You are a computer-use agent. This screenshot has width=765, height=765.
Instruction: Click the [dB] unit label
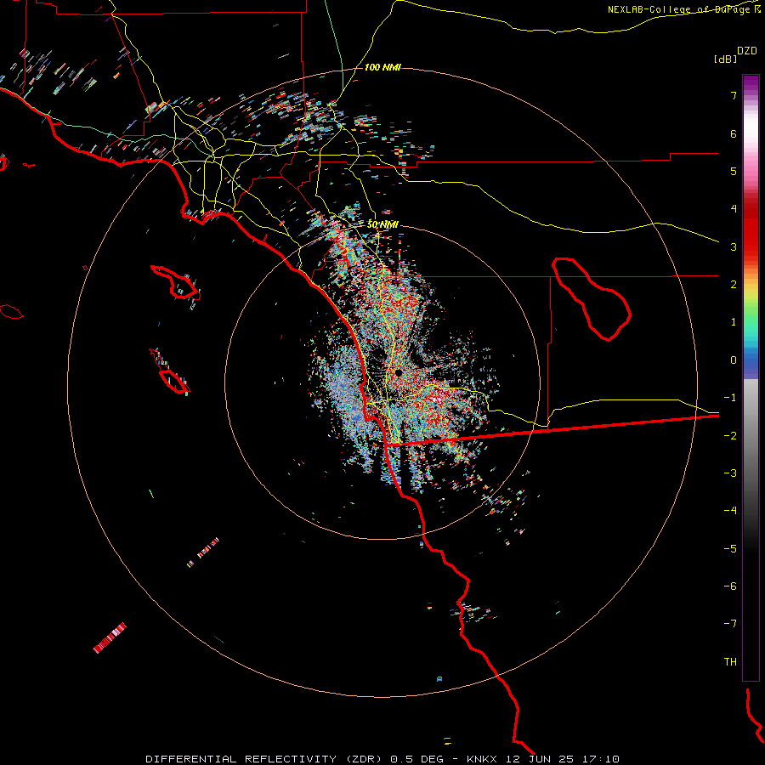click(726, 59)
